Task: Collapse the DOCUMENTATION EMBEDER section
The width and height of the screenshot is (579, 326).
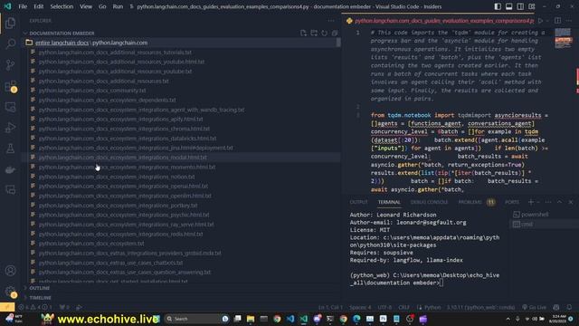Action: click(62, 34)
